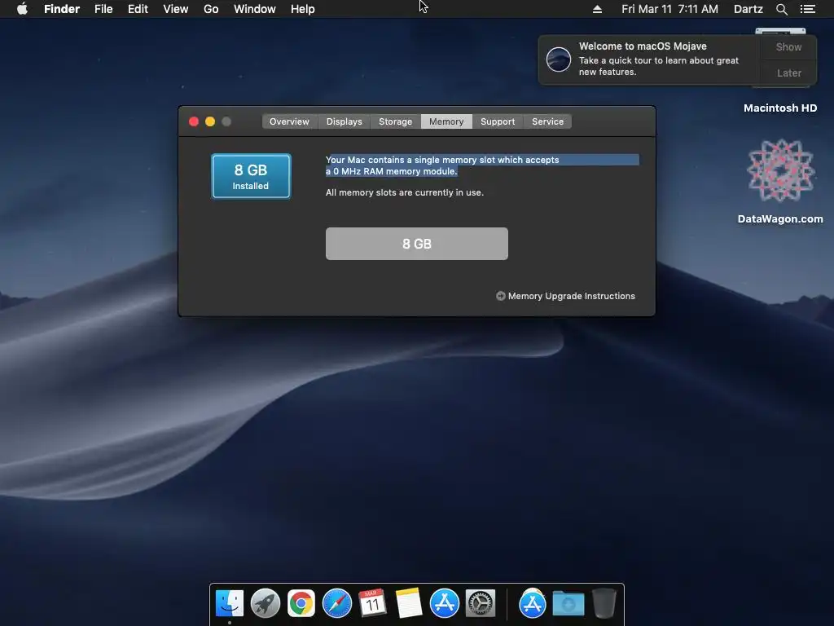This screenshot has width=834, height=626.
Task: Click the eject icon in menu bar
Action: click(597, 9)
